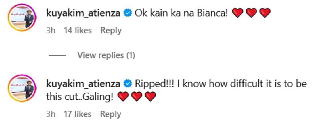Viewport: 322px width, 122px height.
Task: Click the 3h timestamp next to 14 likes
Action: 50,30
